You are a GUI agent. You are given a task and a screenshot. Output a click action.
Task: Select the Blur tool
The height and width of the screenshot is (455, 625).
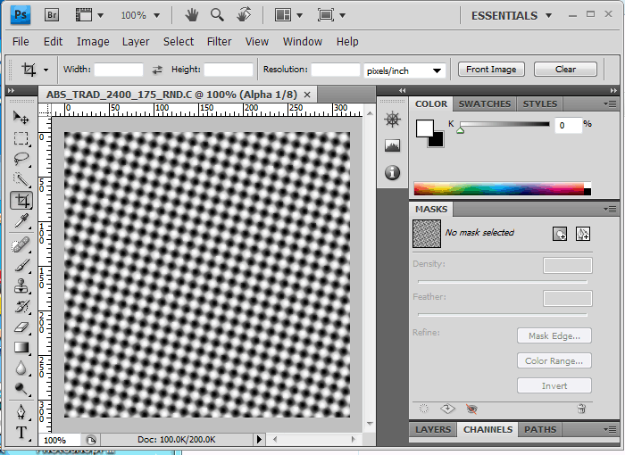pyautogui.click(x=21, y=368)
